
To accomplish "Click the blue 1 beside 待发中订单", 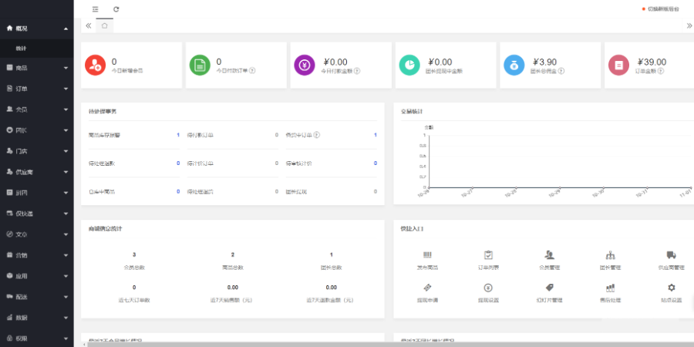I will click(x=376, y=135).
